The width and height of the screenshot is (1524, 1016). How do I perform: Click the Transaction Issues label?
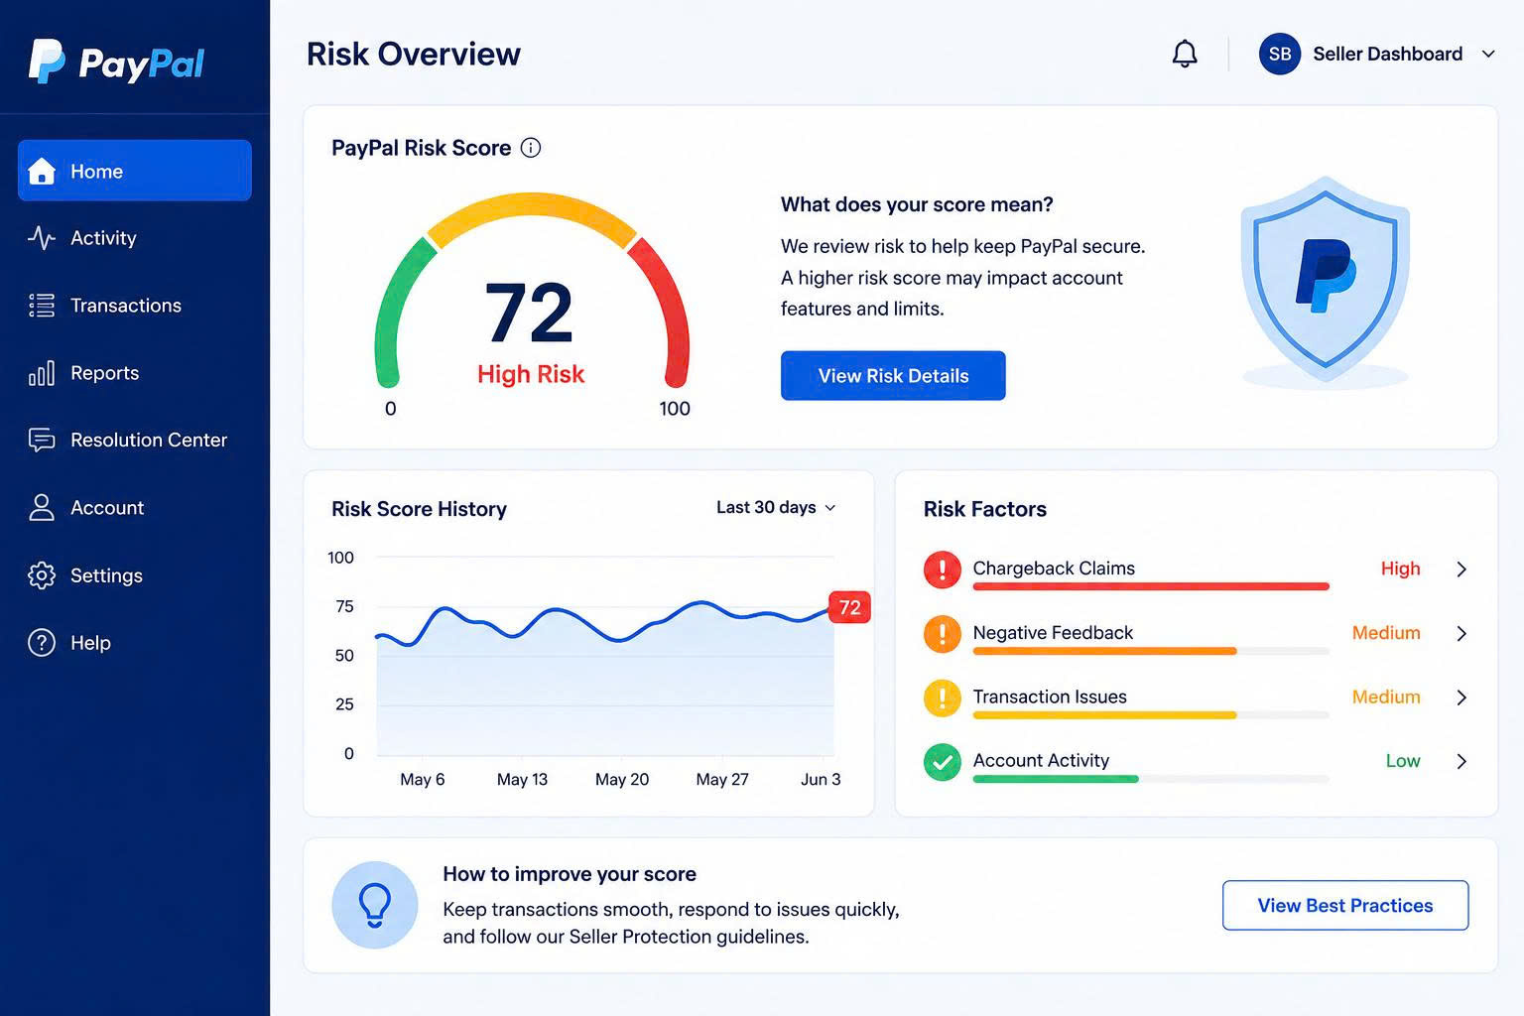pyautogui.click(x=1050, y=697)
